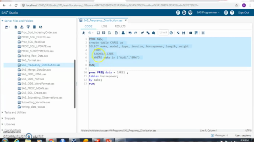
Task: Open the New item dropdown in the files pane
Action: [x=7, y=27]
